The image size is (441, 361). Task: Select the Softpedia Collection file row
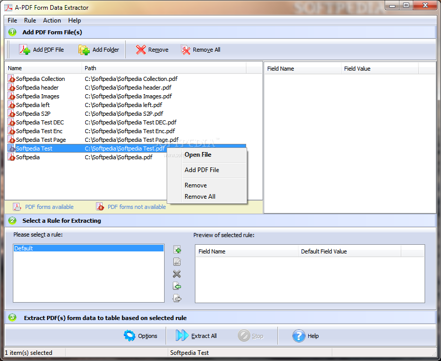tap(127, 79)
